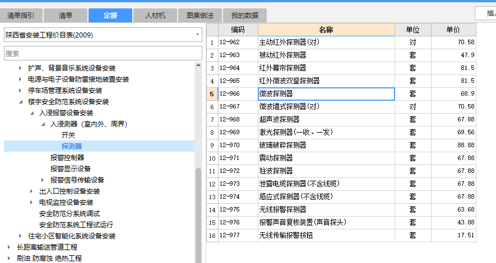Click the 微波探测器 name cell

tap(326, 94)
